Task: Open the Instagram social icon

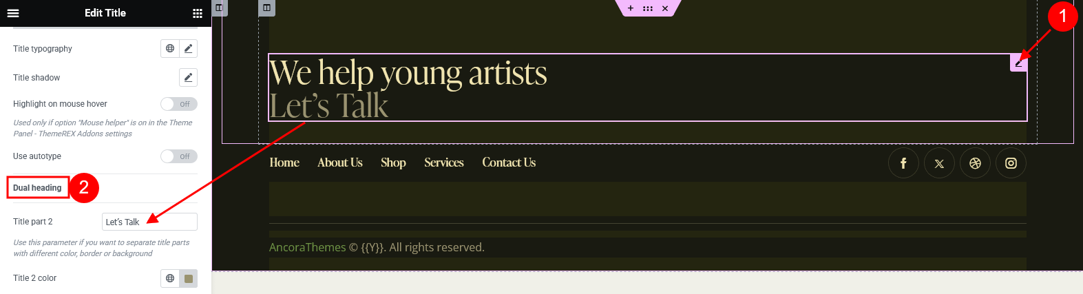Action: (1011, 163)
